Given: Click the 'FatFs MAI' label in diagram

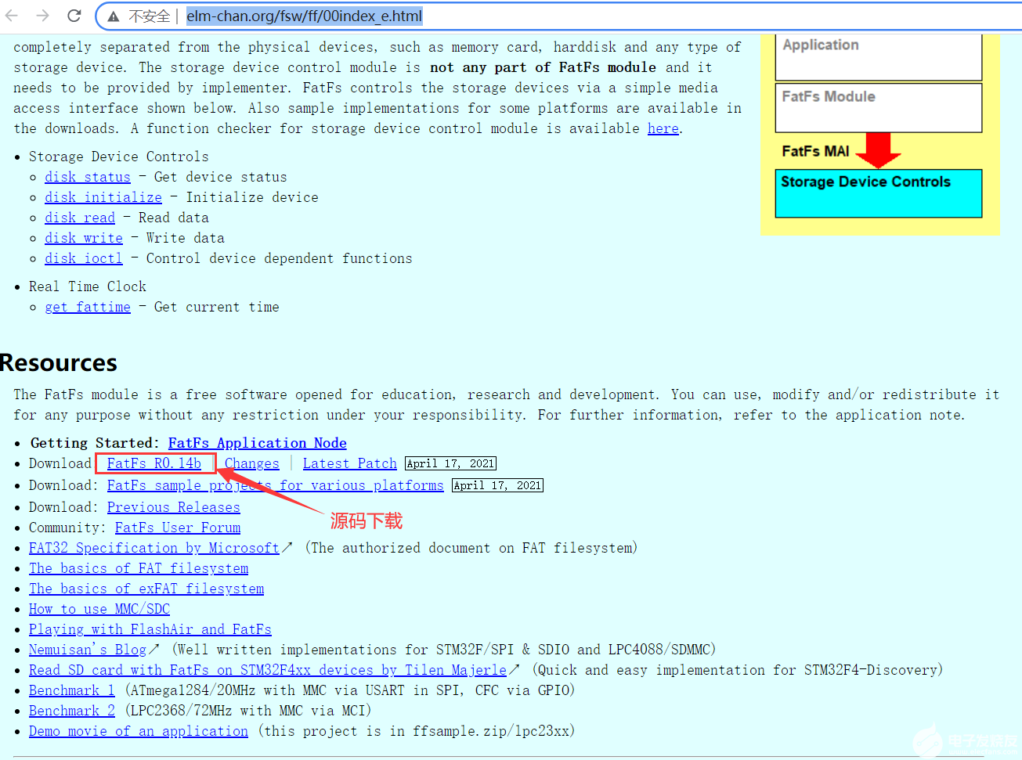Looking at the screenshot, I should coord(815,151).
